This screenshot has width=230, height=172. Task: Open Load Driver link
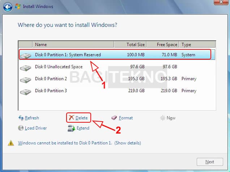point(36,128)
